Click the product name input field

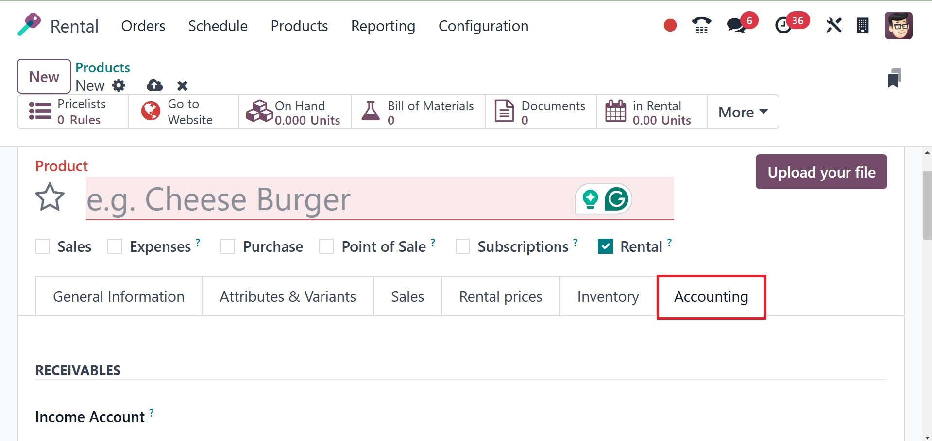pyautogui.click(x=380, y=199)
